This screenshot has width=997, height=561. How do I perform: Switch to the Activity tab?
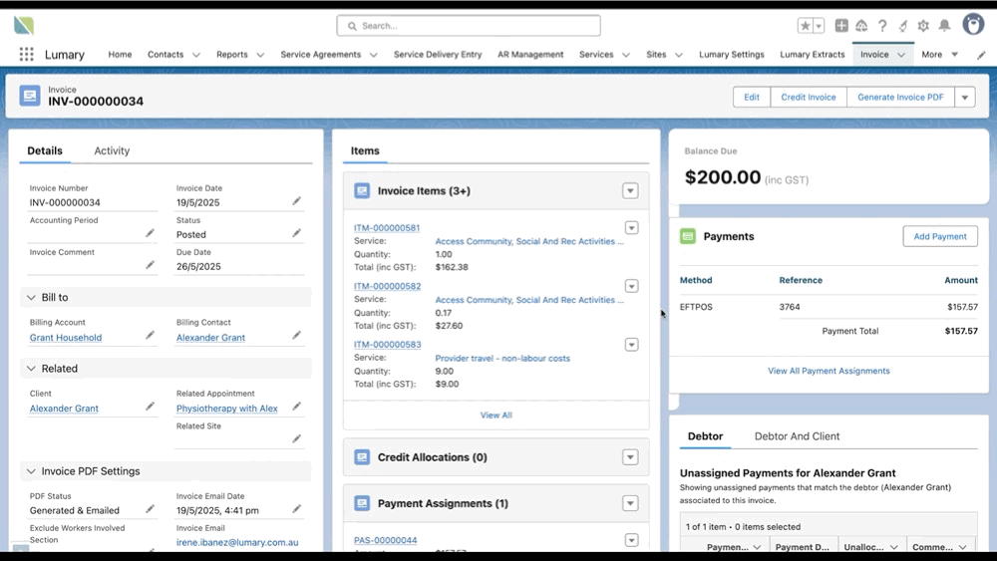pyautogui.click(x=112, y=150)
